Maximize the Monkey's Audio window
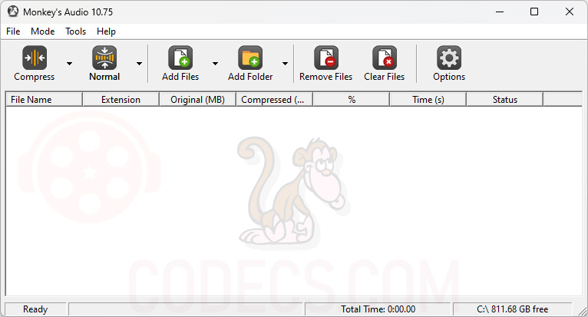Screen dimensions: 588x317 pyautogui.click(x=534, y=12)
